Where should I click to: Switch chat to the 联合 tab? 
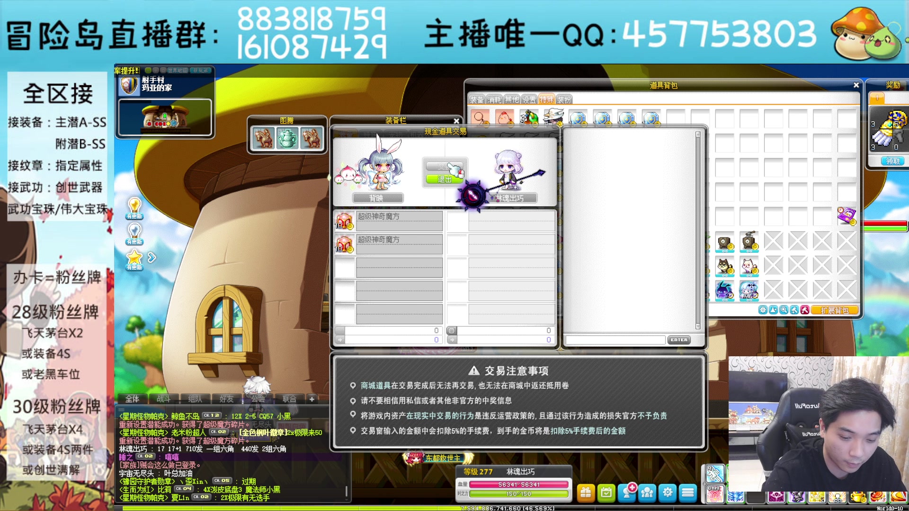pos(289,399)
